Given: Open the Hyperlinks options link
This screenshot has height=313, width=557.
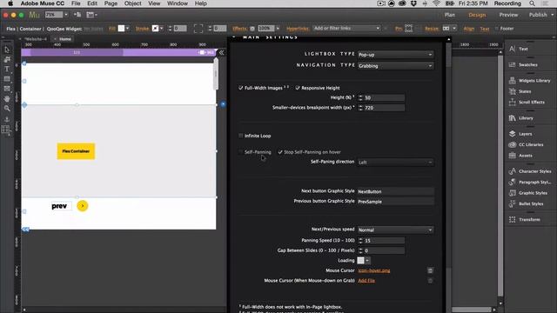Looking at the screenshot, I should [298, 29].
